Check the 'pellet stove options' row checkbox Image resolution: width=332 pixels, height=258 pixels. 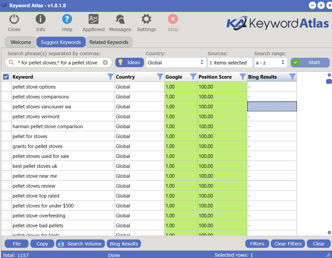(x=5, y=87)
